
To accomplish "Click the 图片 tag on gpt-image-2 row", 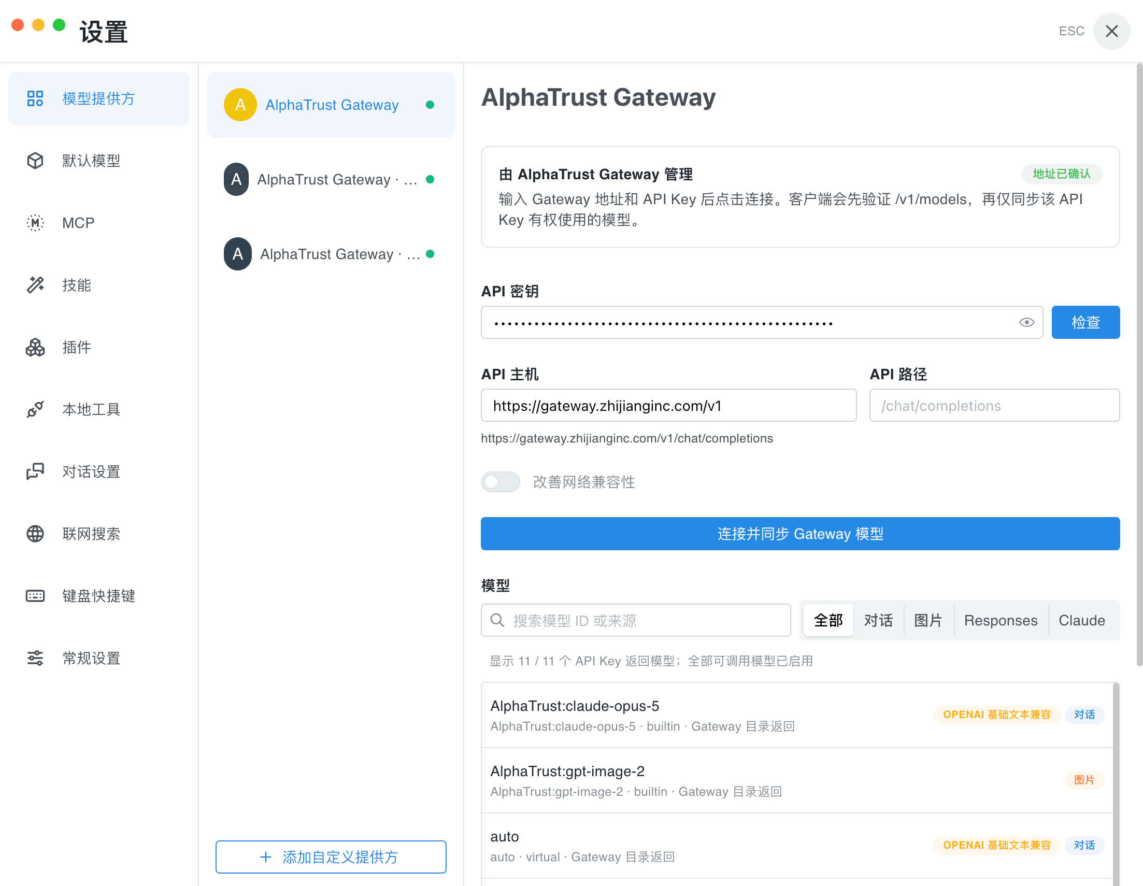I will coord(1084,780).
